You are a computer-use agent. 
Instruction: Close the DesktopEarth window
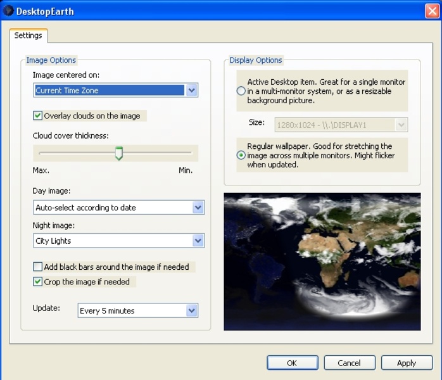(432, 11)
